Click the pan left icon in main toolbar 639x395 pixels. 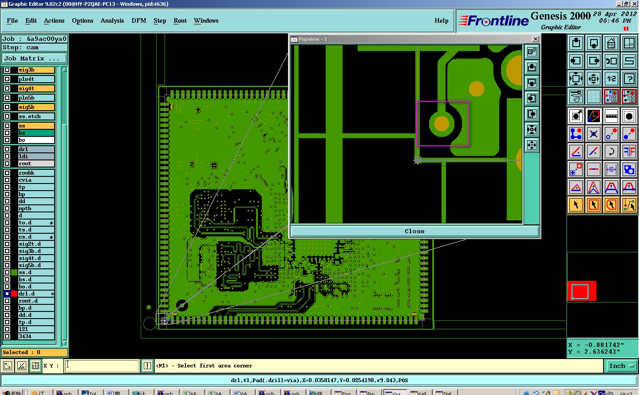click(576, 61)
